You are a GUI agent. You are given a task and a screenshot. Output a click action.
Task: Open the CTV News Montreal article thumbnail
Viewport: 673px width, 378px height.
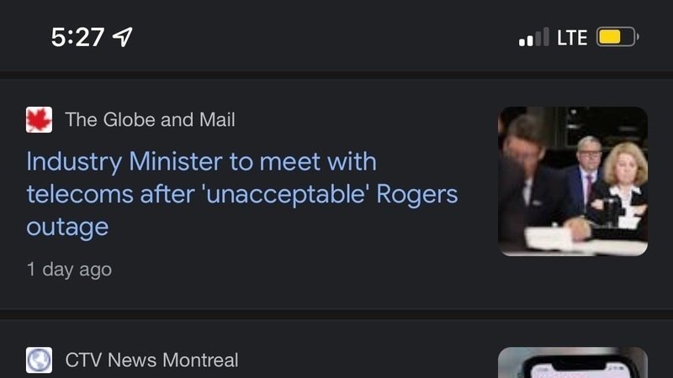pyautogui.click(x=573, y=363)
